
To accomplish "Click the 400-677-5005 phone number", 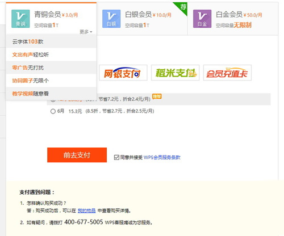I will [83, 222].
